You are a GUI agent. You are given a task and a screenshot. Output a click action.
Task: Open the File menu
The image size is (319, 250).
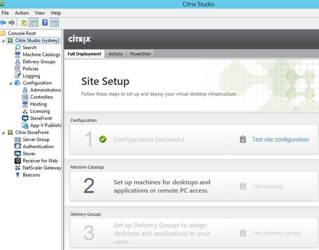click(5, 13)
